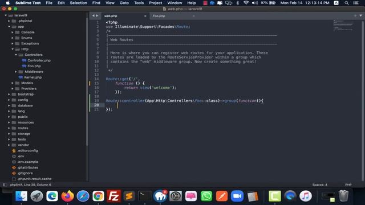Jump back with the left tab-history arrow
The height and width of the screenshot is (205, 365).
click(x=94, y=16)
